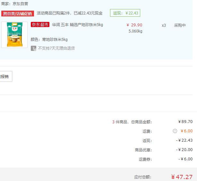The image size is (197, 181).
Task: Open product link 华润 五丰 精选产地珍珠米5kg
Action: [x=78, y=25]
